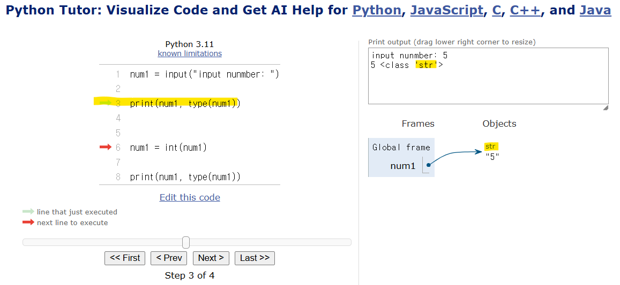
Task: Click the output box resize corner grip
Action: point(606,108)
